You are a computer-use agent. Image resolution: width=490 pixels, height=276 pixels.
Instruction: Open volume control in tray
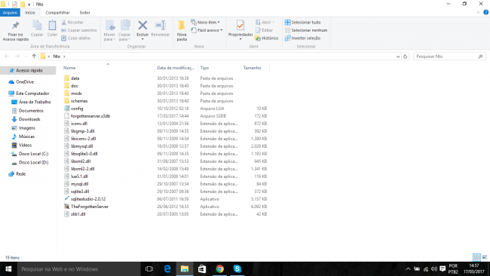pos(433,268)
